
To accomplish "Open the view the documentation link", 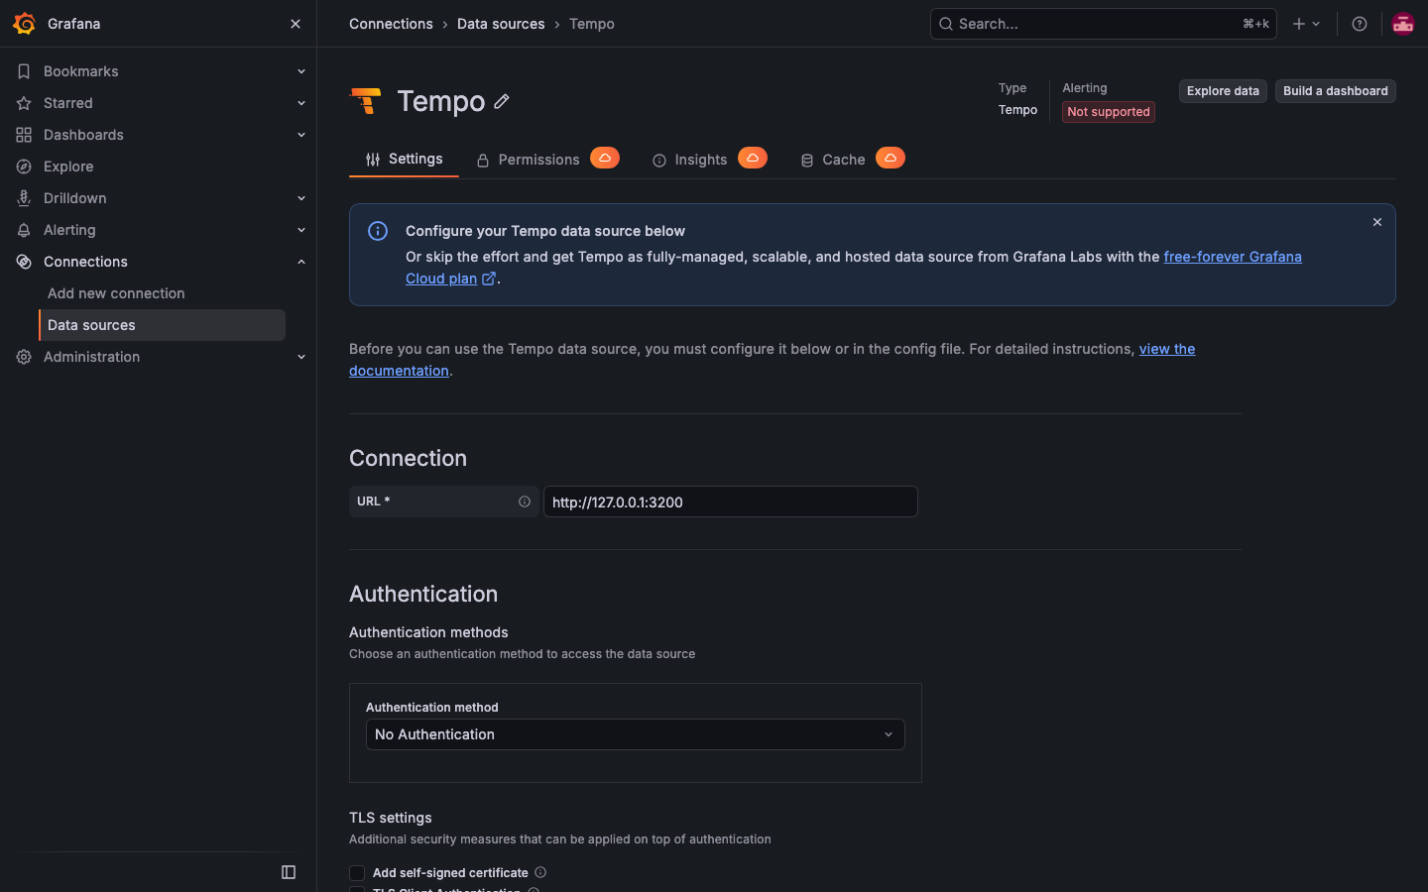I will [x=1167, y=349].
